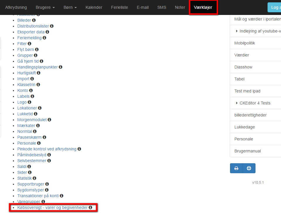This screenshot has width=281, height=213.
Task: Click info icon beside Grupper
Action: coord(36,55)
